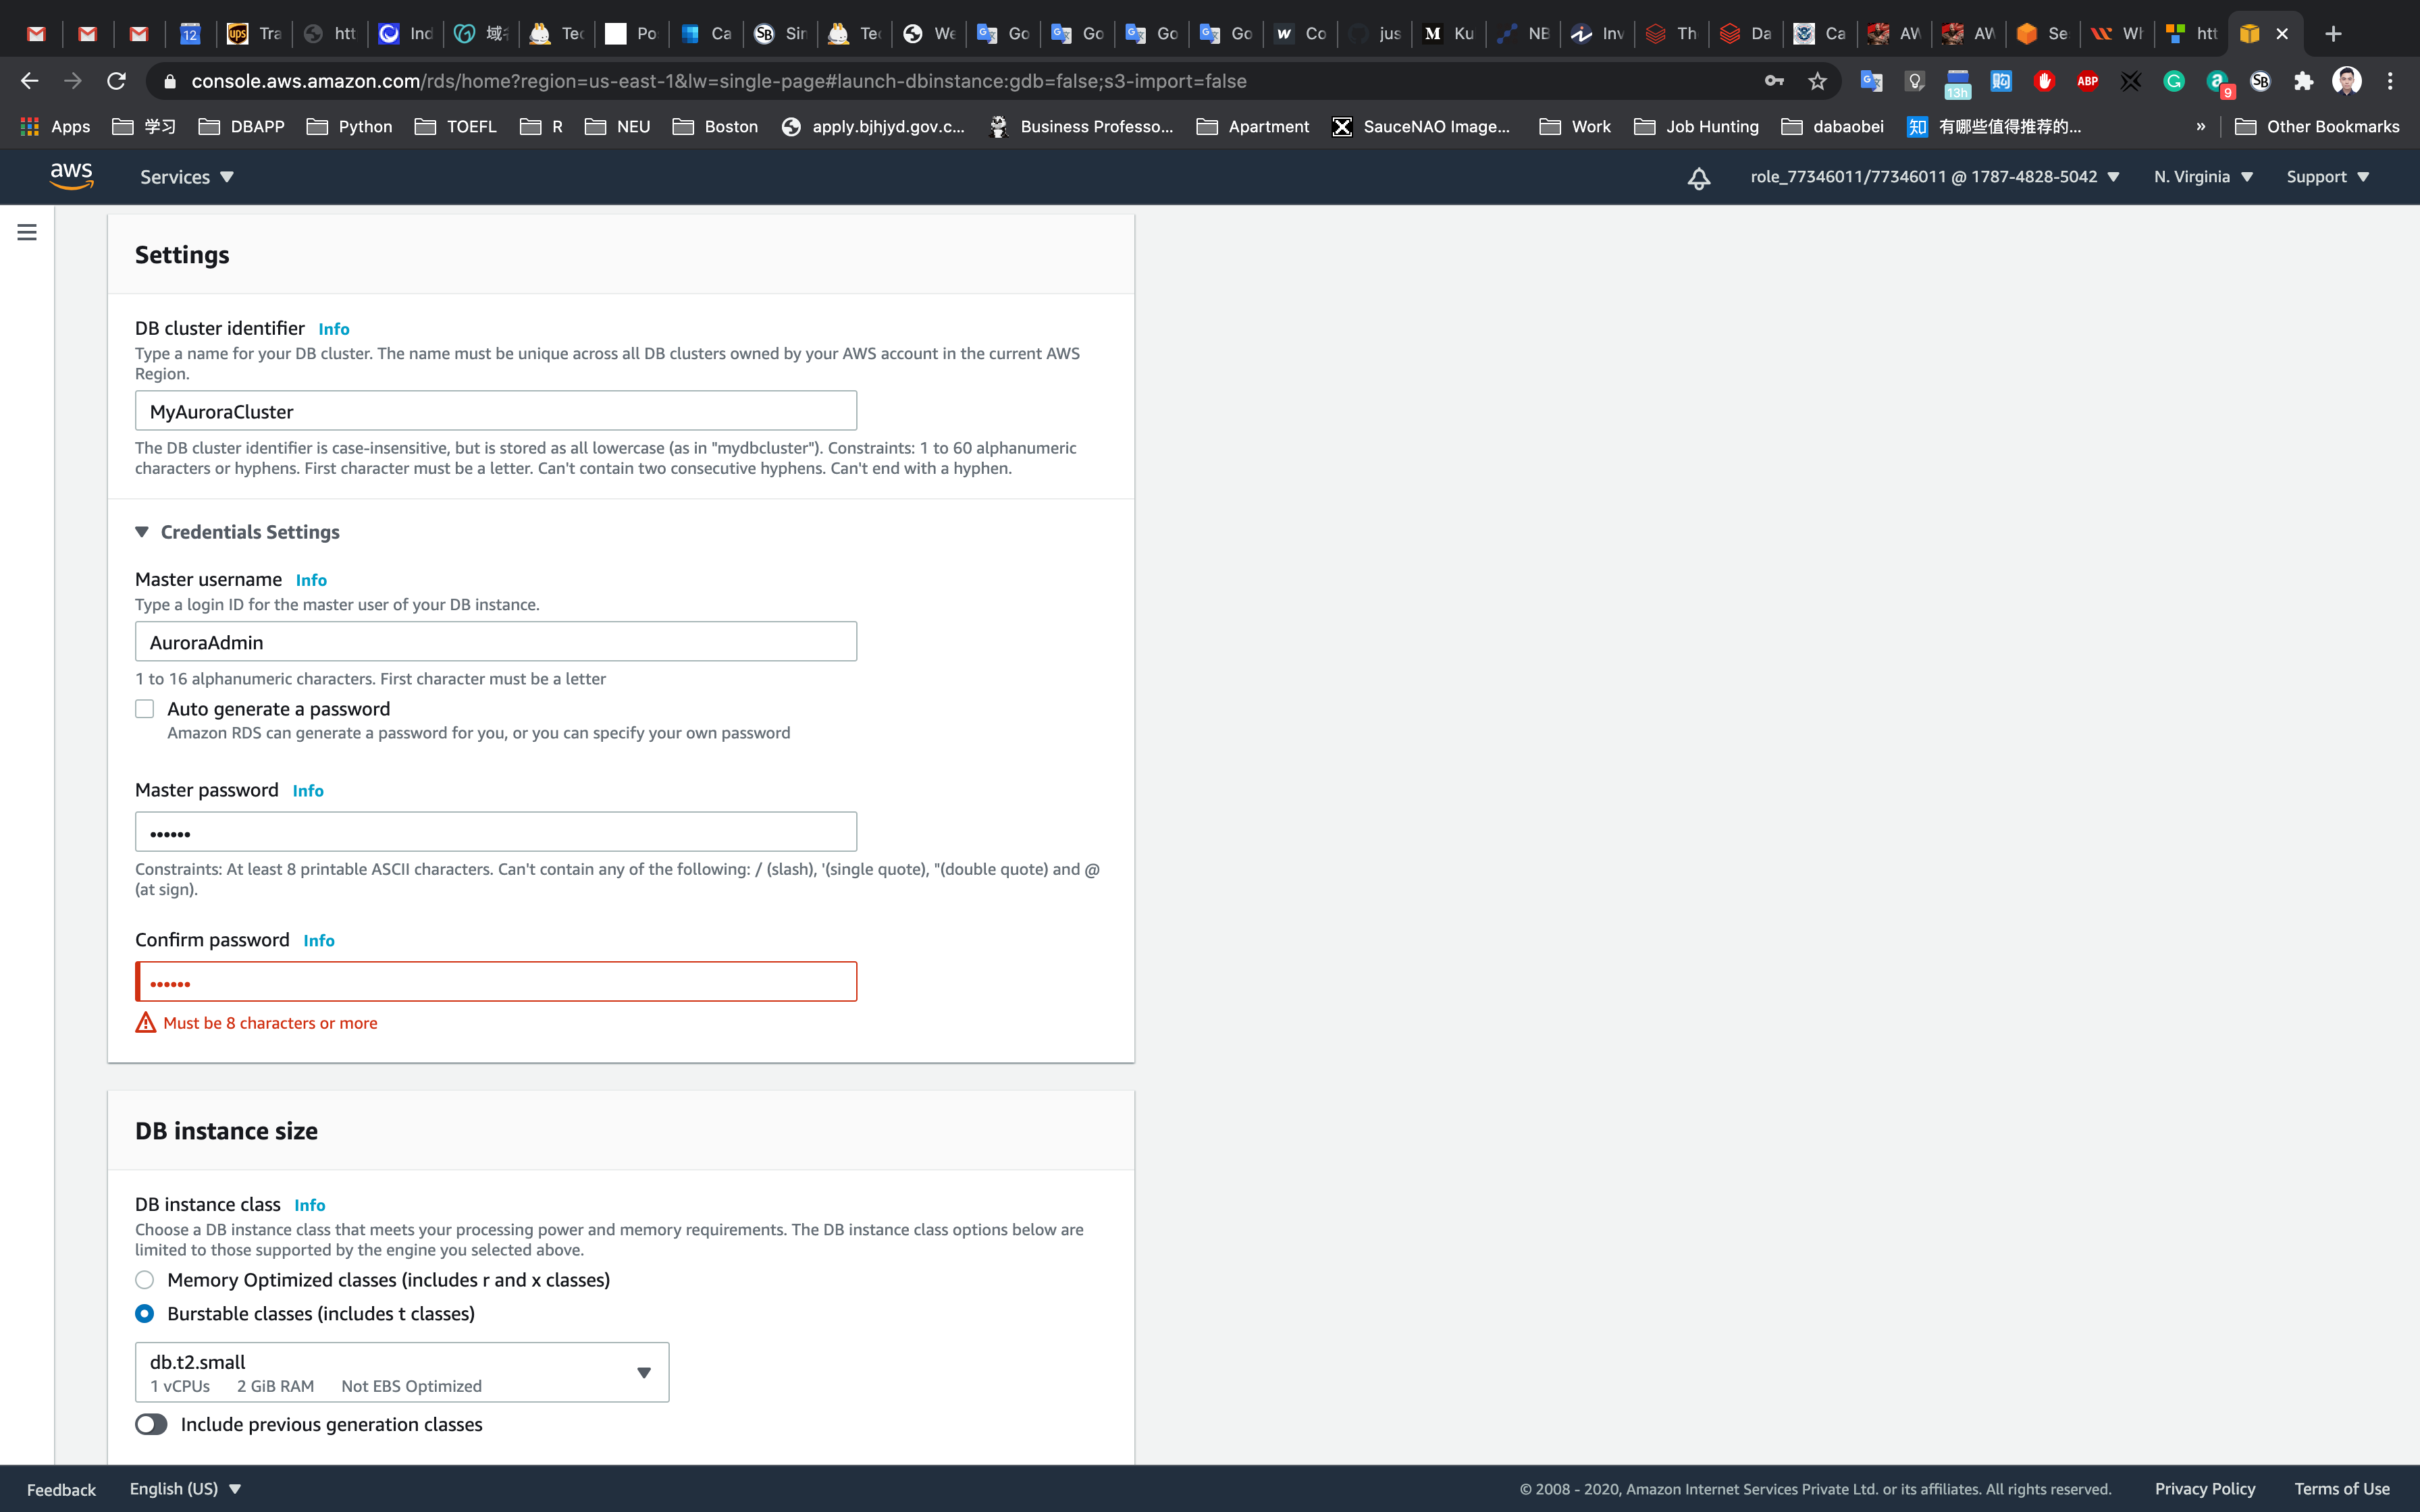Image resolution: width=2420 pixels, height=1512 pixels.
Task: Open the Services menu
Action: coord(186,177)
